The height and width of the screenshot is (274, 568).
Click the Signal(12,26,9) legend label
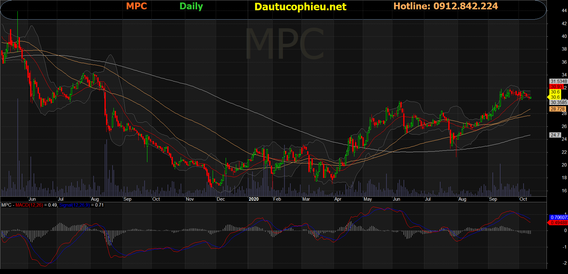74,205
